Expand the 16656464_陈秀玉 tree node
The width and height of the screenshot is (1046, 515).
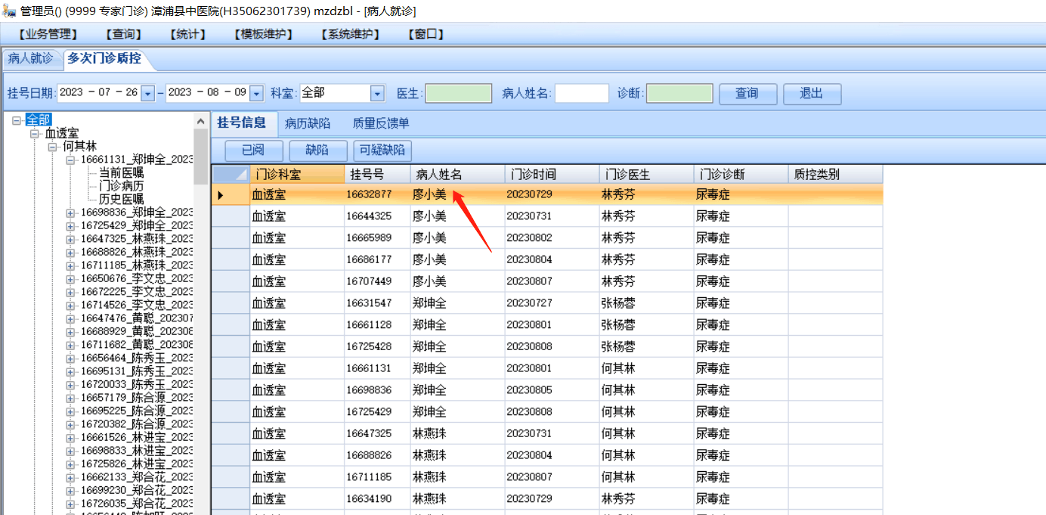71,358
